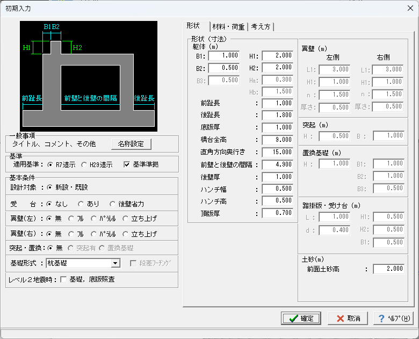Viewport: 419px width, 339px height.
Task: Click the 底版厚 input field
Action: (x=277, y=127)
